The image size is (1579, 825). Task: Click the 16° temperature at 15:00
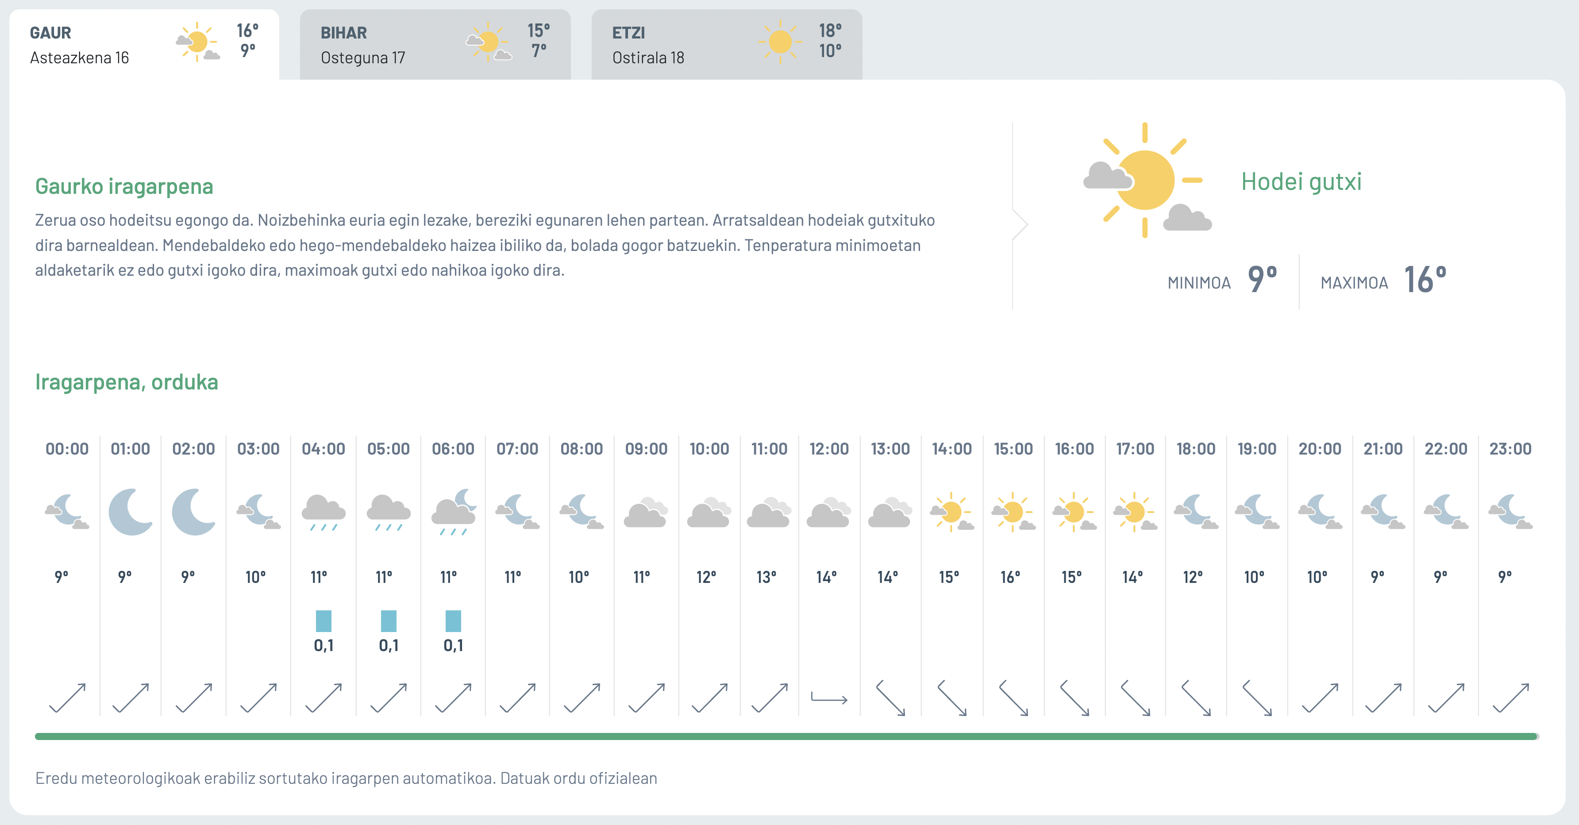click(1011, 577)
